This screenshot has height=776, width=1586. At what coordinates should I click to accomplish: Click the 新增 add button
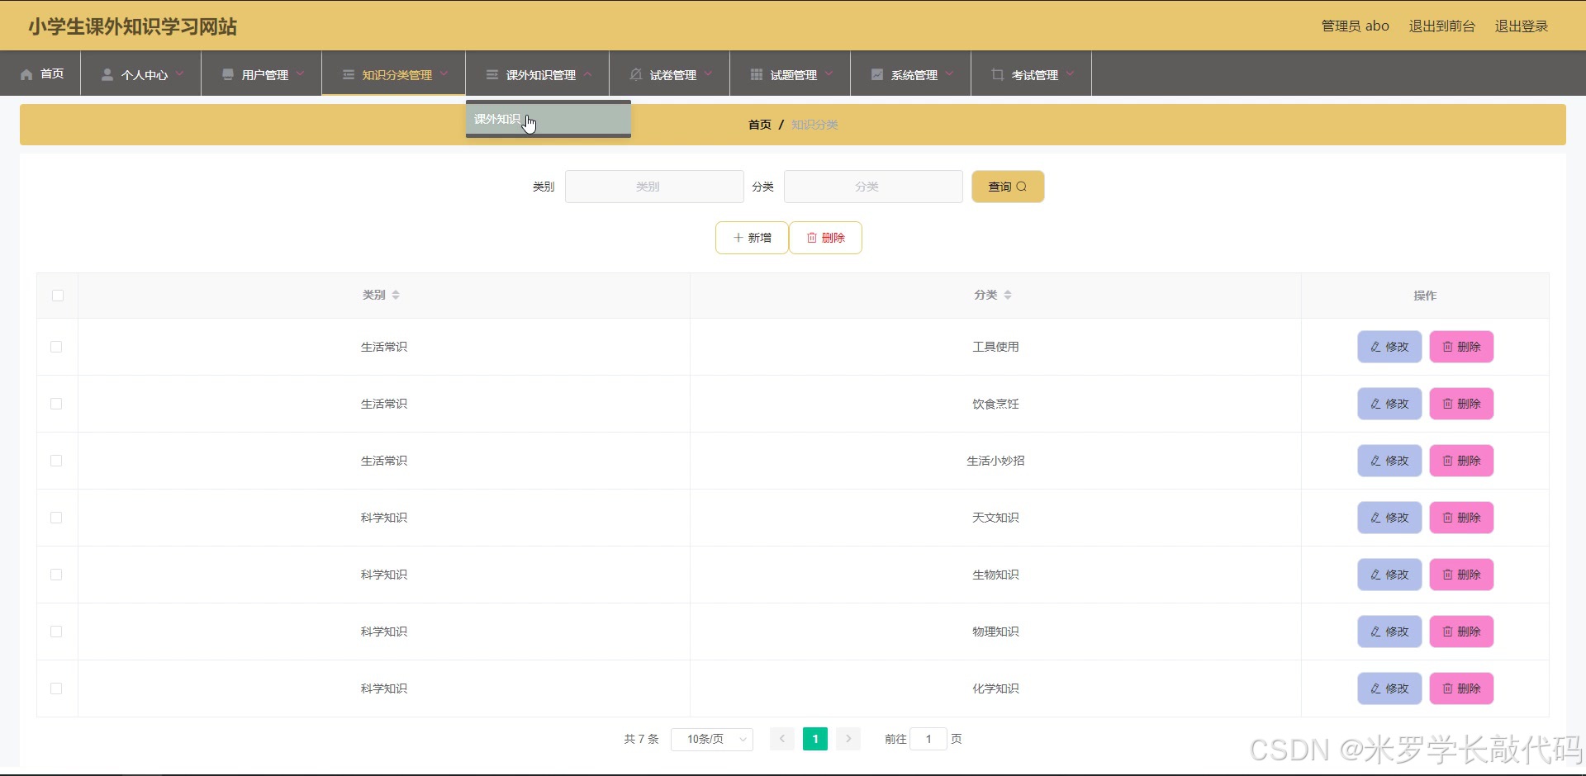coord(752,238)
